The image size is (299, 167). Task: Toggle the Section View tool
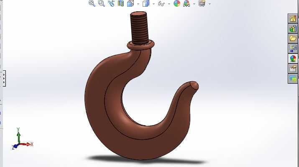(x=121, y=3)
